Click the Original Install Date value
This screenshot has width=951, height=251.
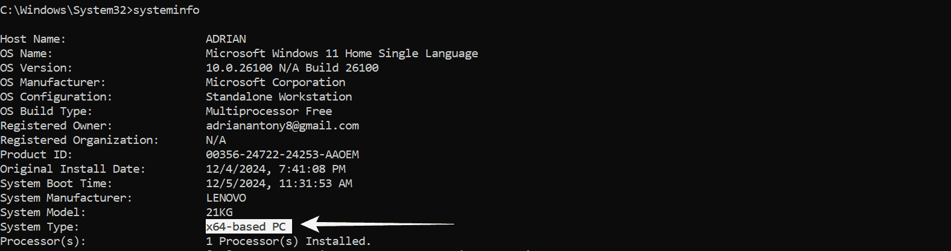276,169
